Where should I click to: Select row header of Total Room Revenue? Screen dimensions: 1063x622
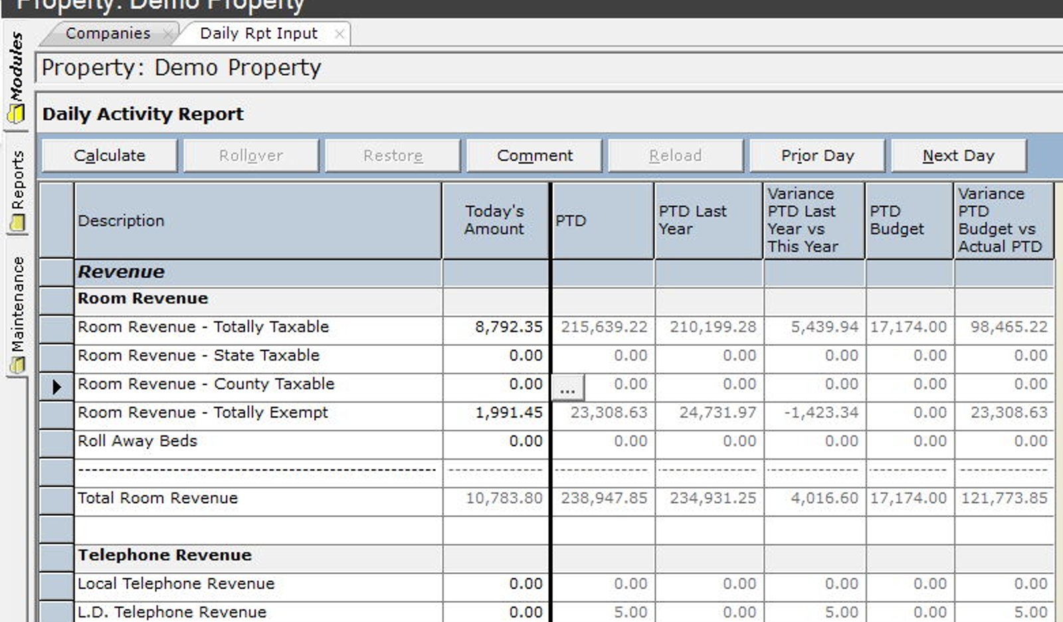pos(56,501)
